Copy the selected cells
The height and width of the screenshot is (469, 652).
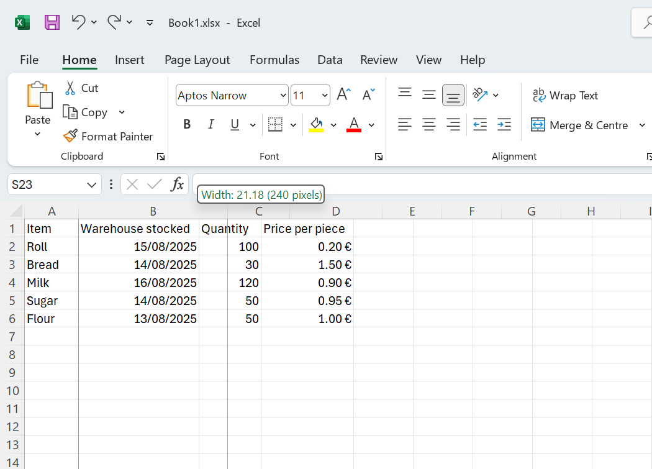(85, 112)
